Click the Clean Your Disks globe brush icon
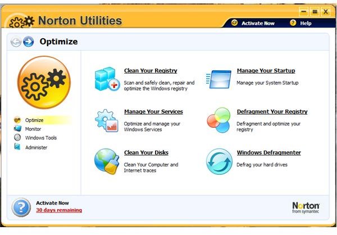 point(107,161)
